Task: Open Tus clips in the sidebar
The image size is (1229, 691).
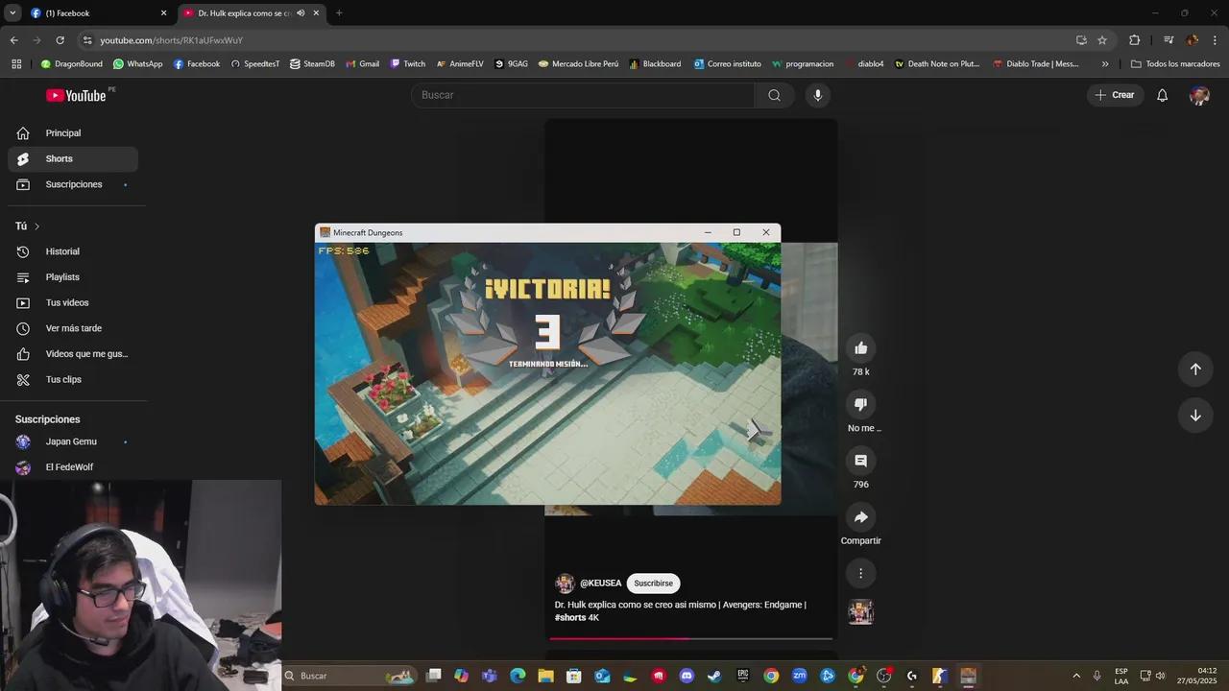Action: (x=73, y=380)
